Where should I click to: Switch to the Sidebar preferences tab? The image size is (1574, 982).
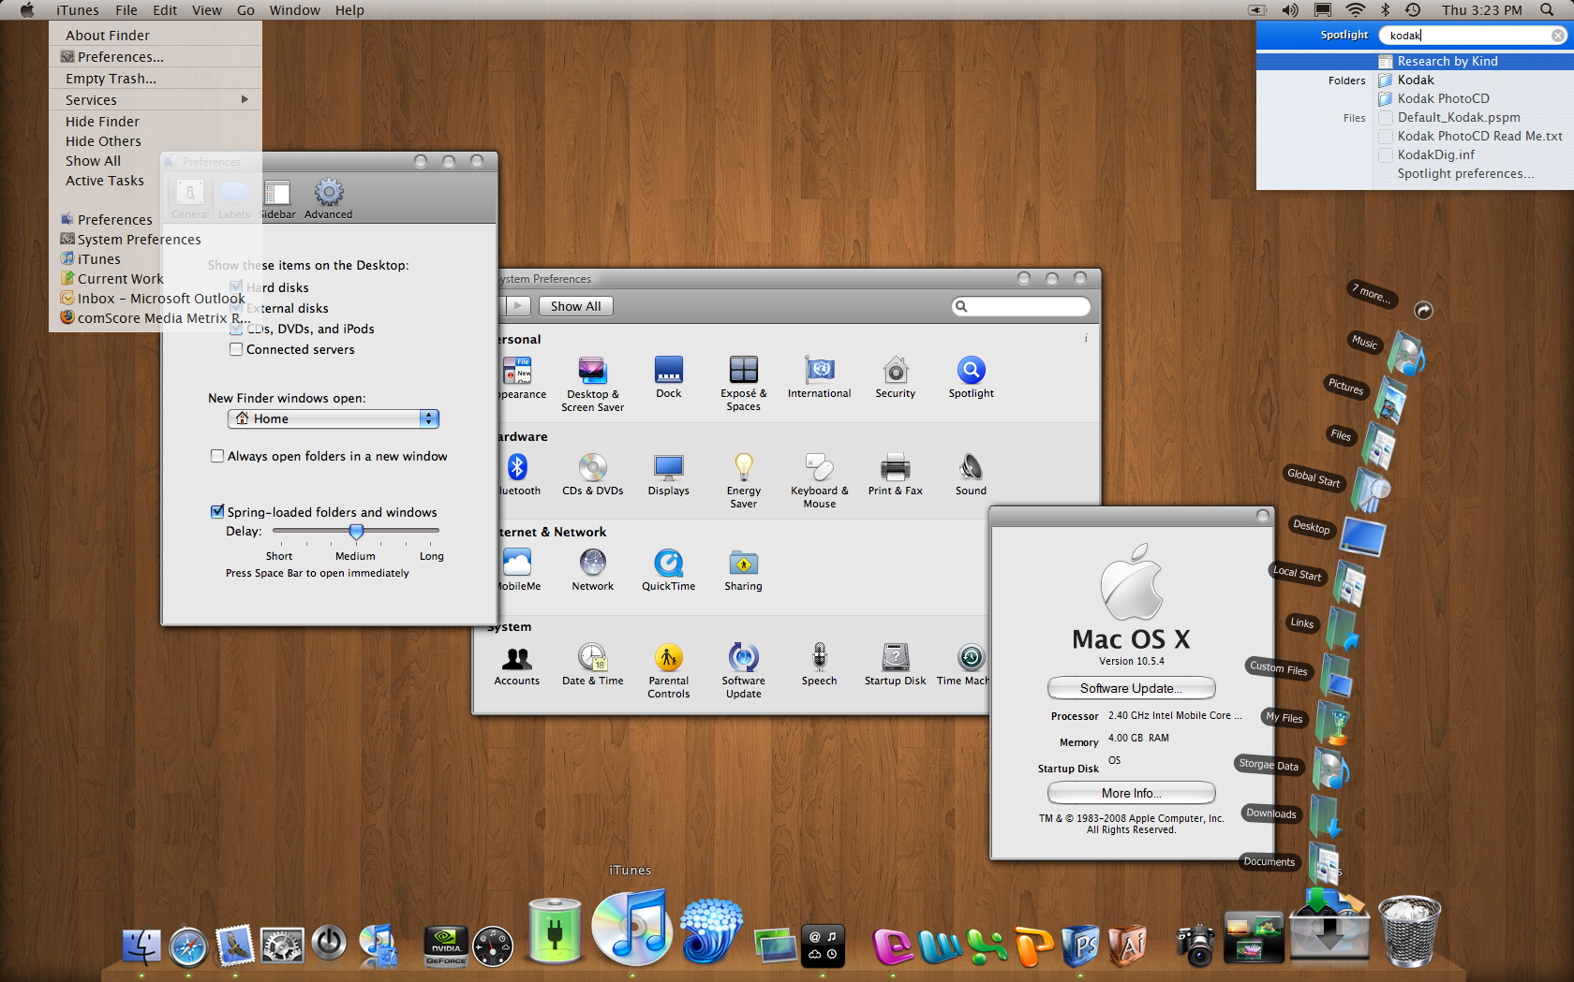pos(277,198)
